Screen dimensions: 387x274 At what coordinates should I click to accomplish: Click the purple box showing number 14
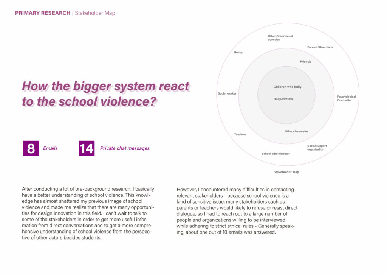tap(87, 148)
